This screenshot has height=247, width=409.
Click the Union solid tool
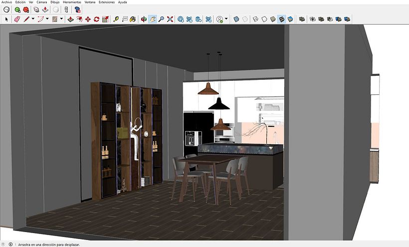pos(321,19)
